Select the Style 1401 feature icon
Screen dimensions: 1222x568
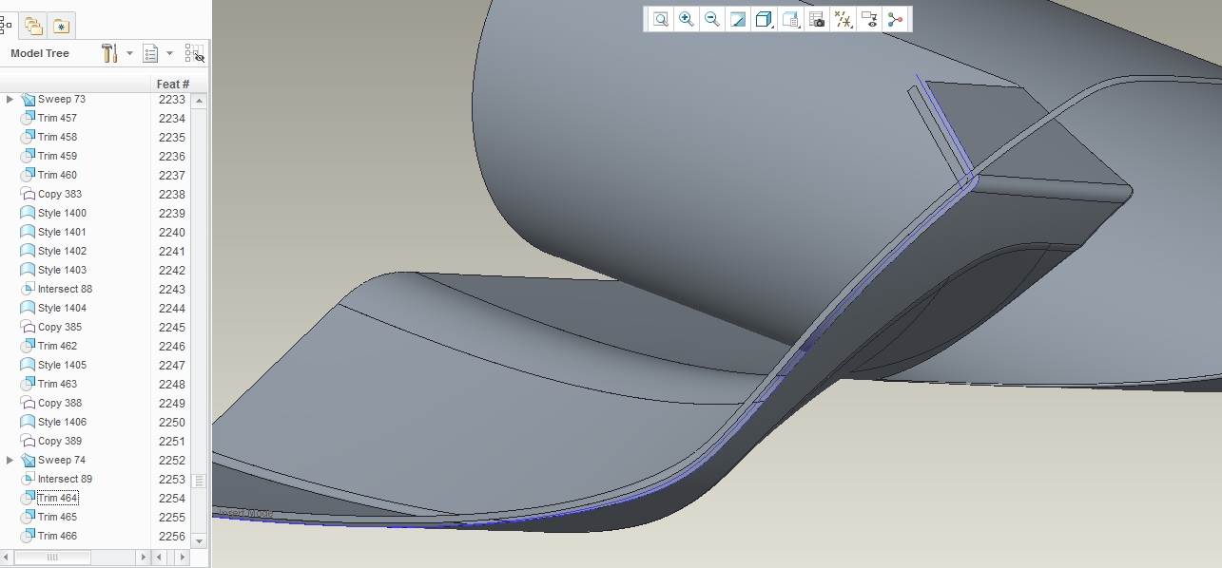pyautogui.click(x=28, y=232)
